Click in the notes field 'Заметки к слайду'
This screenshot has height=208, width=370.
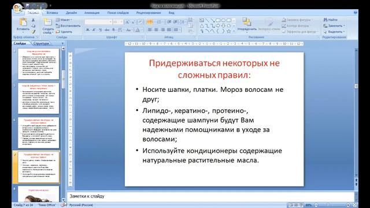tap(210, 196)
